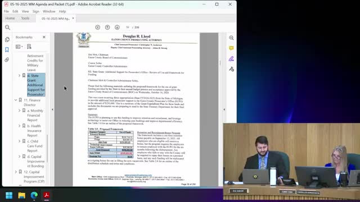Click bookmark icon beside Capital Improvement Bonding
The width and height of the screenshot is (360, 202).
[24, 157]
